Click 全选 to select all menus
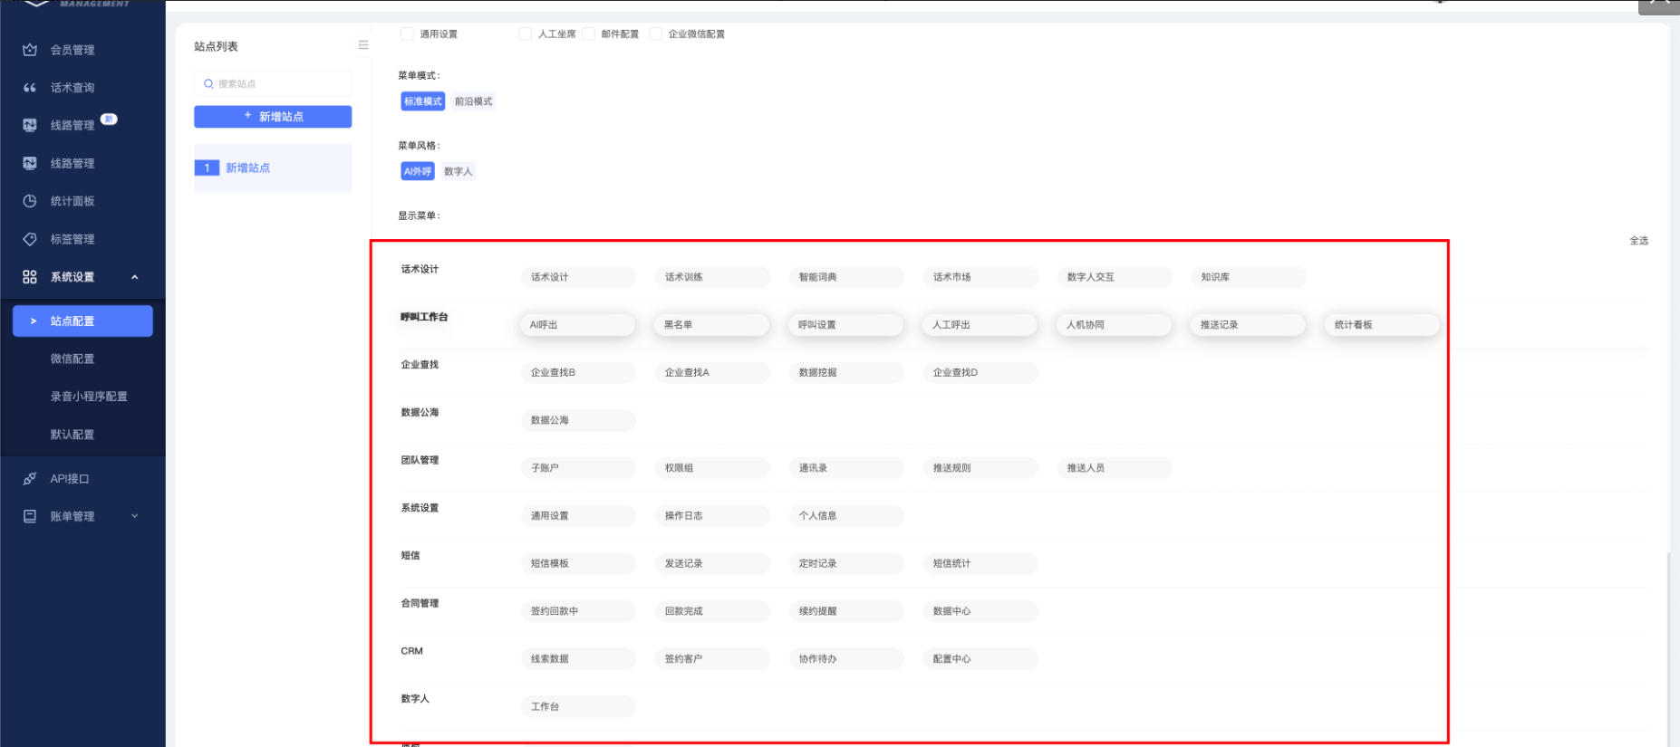 1638,241
